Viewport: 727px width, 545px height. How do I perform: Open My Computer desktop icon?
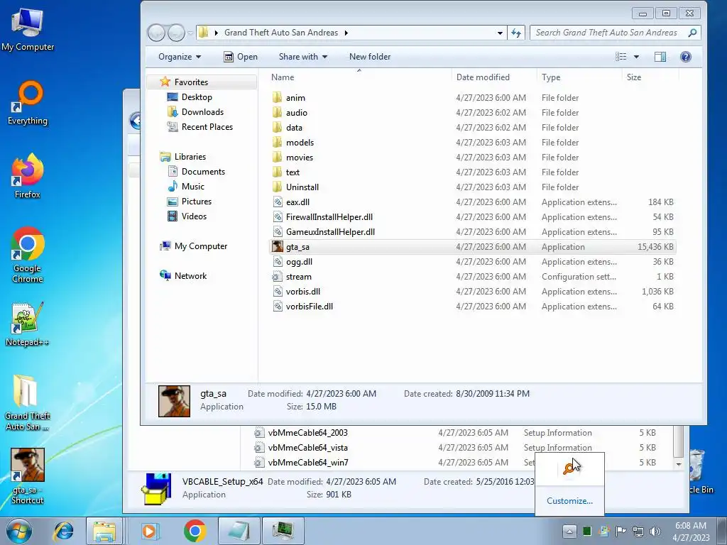tap(28, 28)
